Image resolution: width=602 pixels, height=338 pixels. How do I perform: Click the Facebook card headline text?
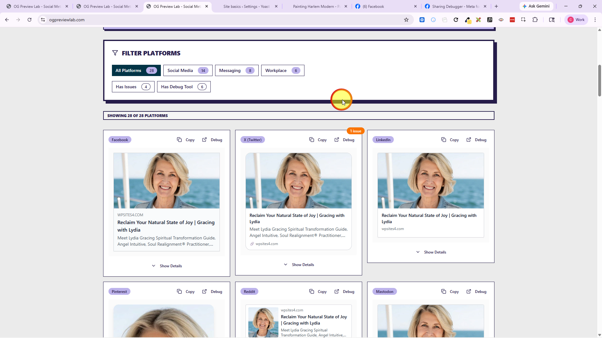pyautogui.click(x=166, y=226)
